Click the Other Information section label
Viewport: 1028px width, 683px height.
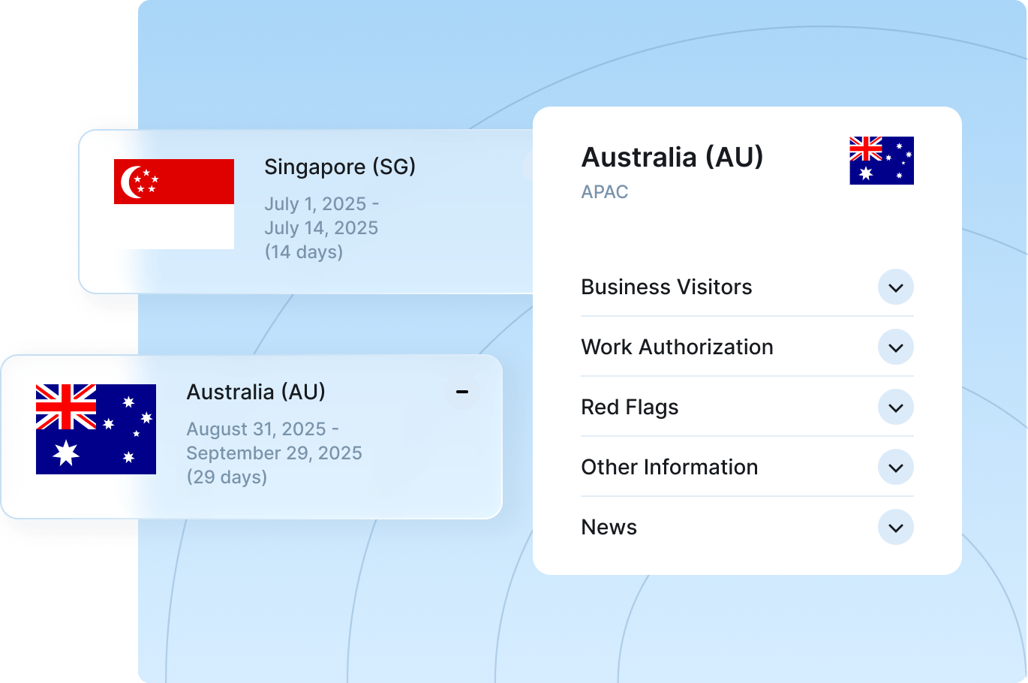coord(669,468)
